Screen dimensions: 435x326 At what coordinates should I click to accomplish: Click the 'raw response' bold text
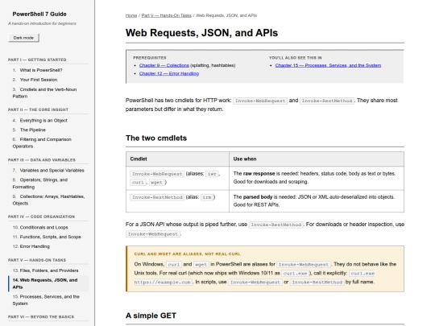coord(259,174)
